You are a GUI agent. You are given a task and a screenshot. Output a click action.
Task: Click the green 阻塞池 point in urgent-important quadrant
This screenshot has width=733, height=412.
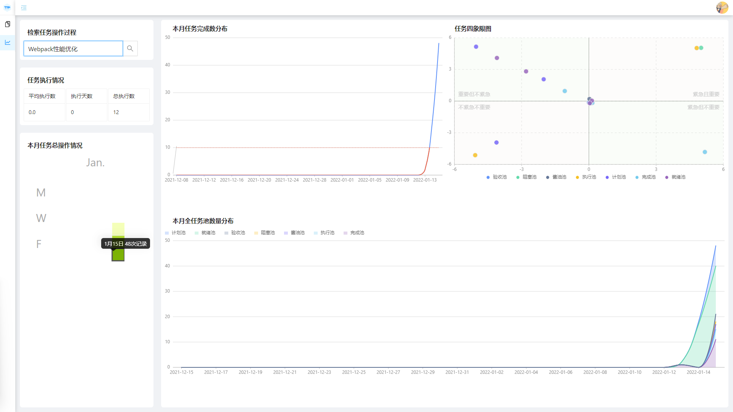[701, 48]
